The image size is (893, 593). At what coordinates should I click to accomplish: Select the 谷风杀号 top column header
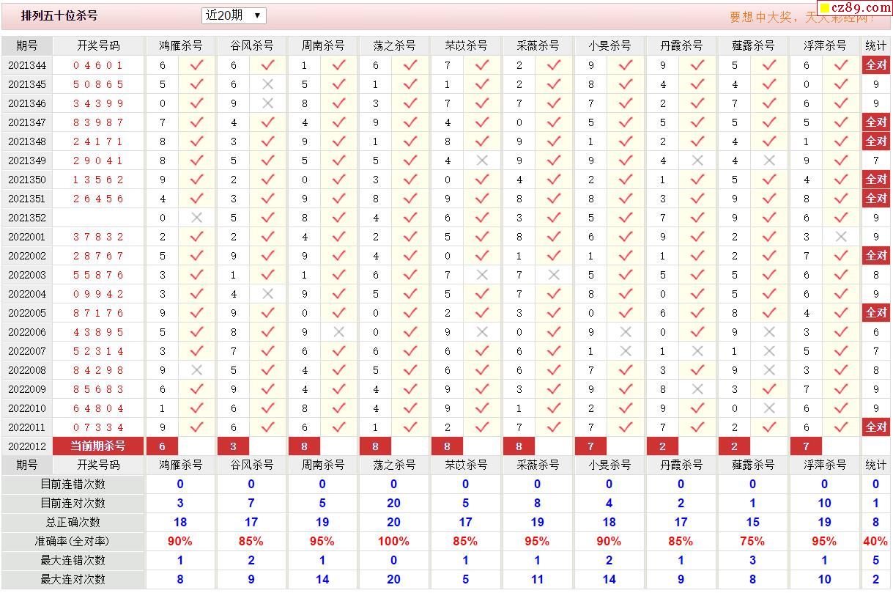(x=252, y=45)
